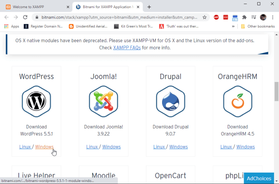Expand hidden bookmarks with the double chevron

point(233,26)
